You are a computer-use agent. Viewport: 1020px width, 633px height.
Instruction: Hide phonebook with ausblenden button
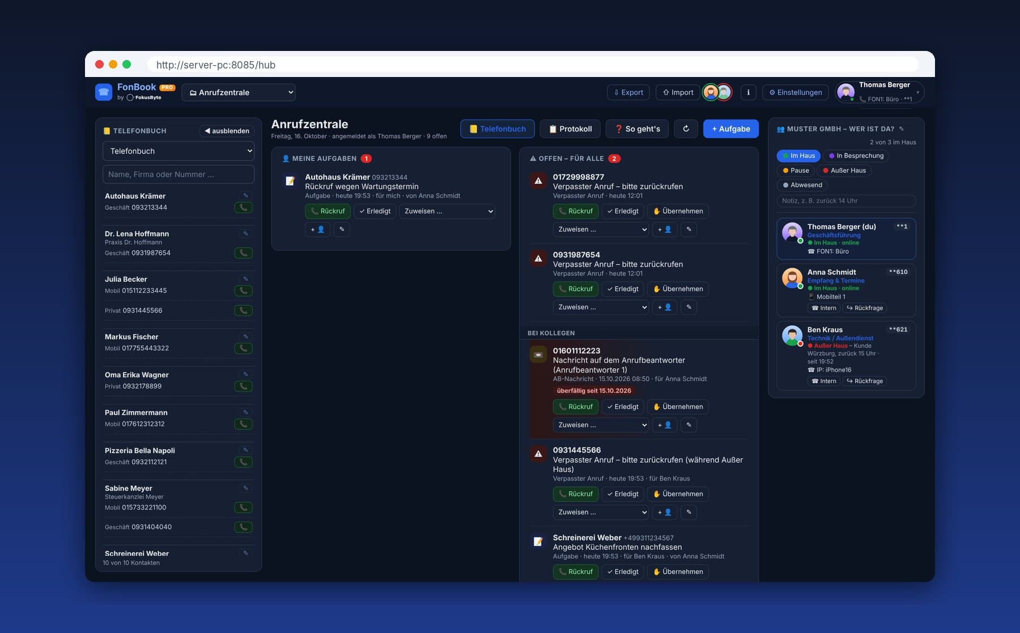click(227, 131)
